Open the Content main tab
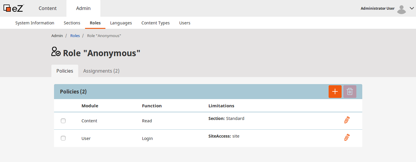This screenshot has height=162, width=416. point(48,8)
